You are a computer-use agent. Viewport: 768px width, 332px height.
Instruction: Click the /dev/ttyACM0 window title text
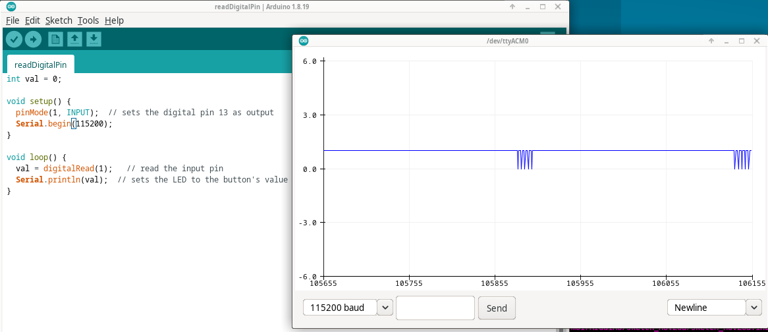pos(507,41)
